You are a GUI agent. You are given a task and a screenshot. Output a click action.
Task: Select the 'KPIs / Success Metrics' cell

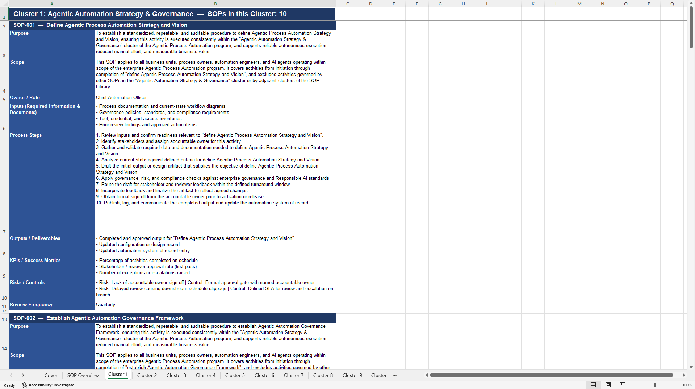coord(52,268)
